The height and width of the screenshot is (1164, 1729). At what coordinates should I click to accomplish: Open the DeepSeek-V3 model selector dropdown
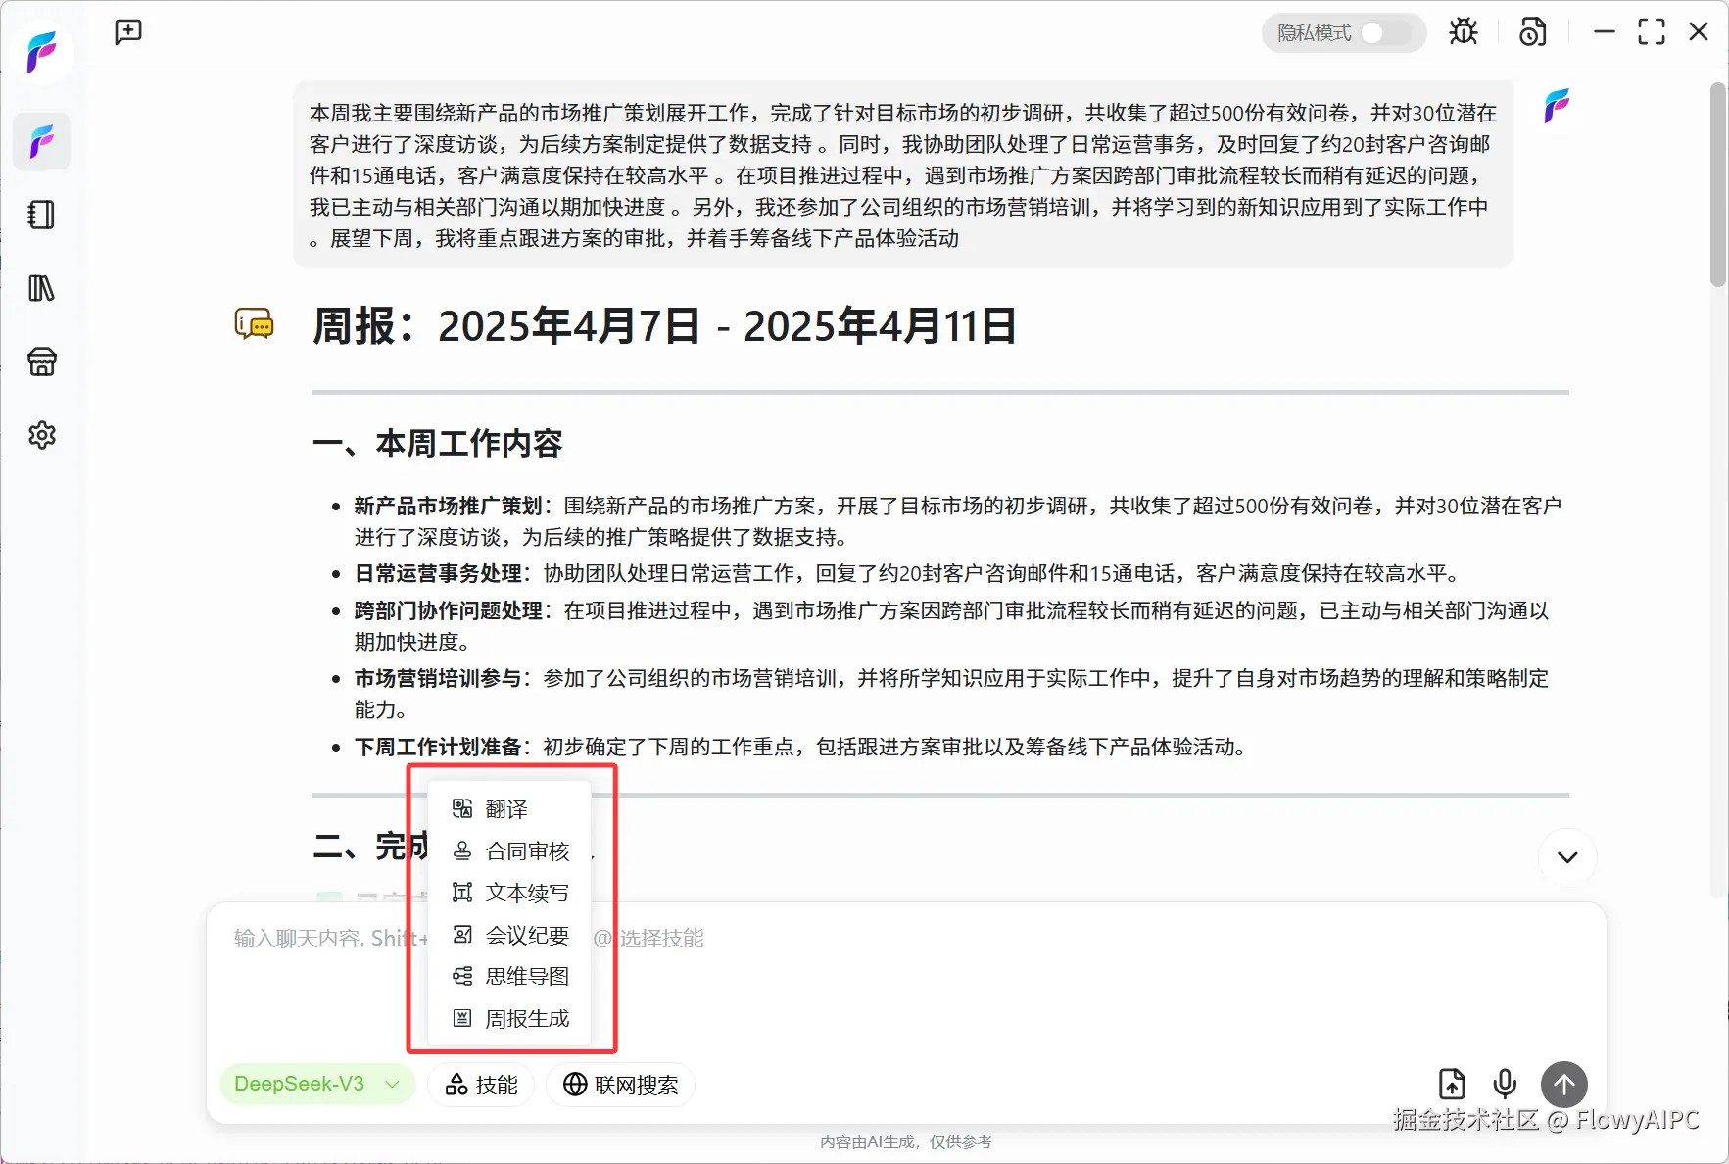315,1084
